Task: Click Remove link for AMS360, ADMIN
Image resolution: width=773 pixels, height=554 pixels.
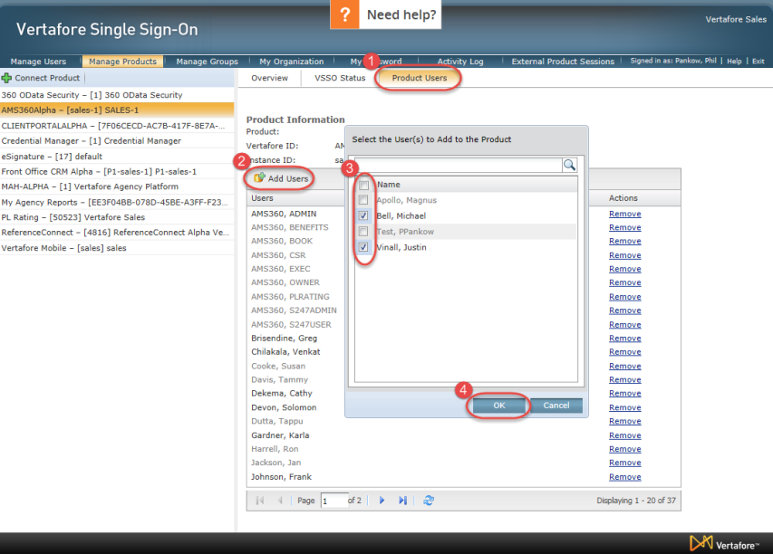Action: pyautogui.click(x=624, y=214)
